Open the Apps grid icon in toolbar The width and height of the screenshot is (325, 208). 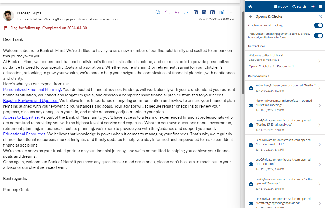tap(222, 12)
